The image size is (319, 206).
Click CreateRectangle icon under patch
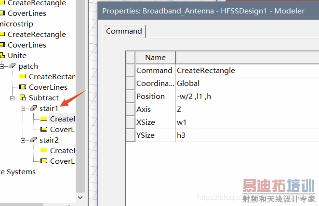23,76
